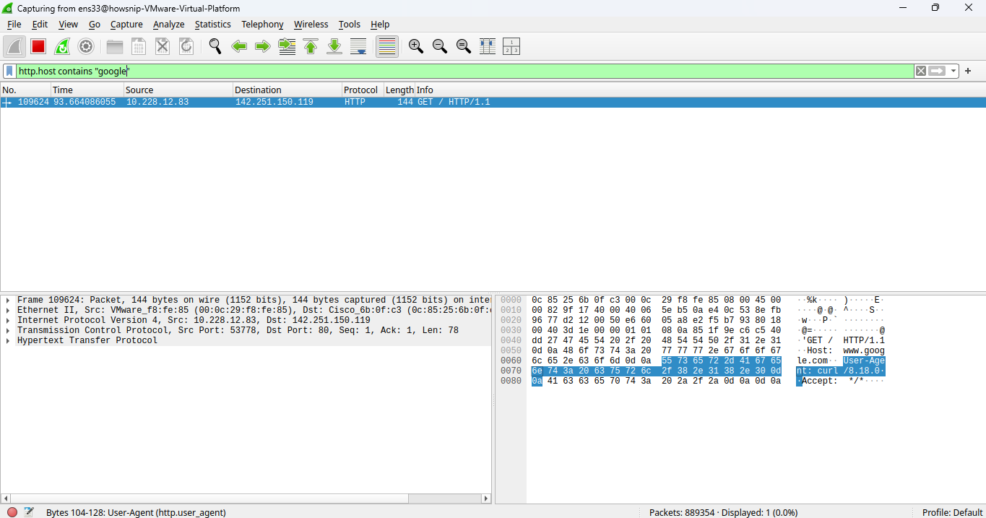Viewport: 986px width, 518px height.
Task: Reload this capture file icon
Action: tap(186, 47)
